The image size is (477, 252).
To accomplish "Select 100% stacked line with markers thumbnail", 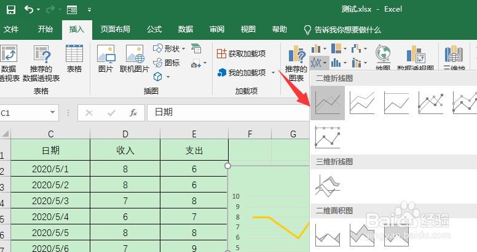I will click(328, 137).
